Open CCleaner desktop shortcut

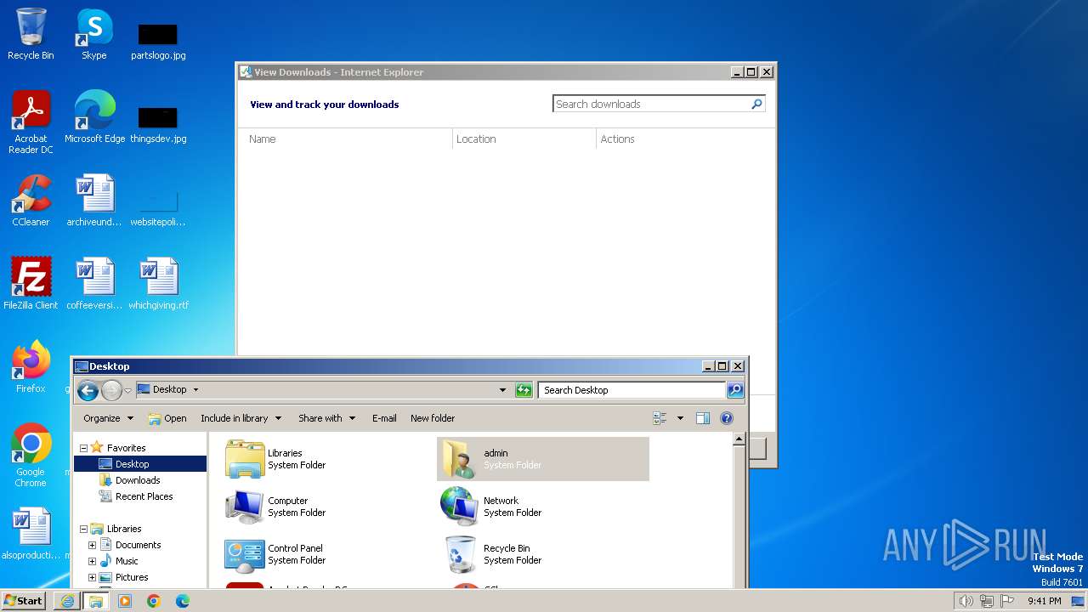point(31,201)
